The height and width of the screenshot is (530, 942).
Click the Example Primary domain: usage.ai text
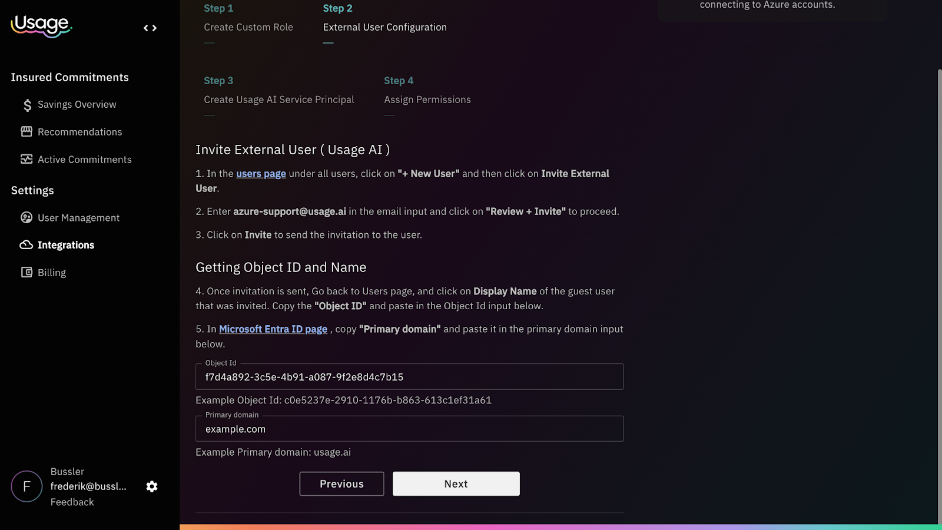point(273,452)
